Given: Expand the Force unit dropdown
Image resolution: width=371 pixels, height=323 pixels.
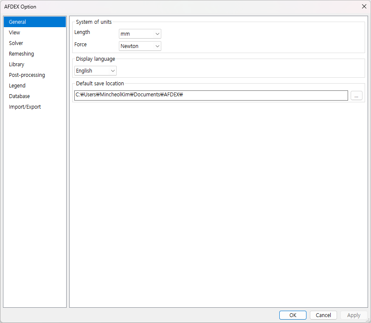Looking at the screenshot, I should pyautogui.click(x=140, y=46).
